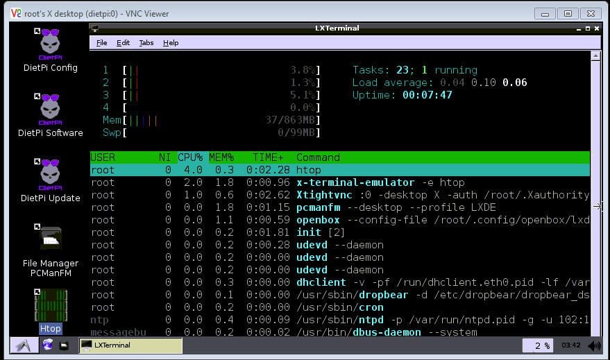
Task: Click the CPU usage monitor in panel
Action: click(538, 345)
